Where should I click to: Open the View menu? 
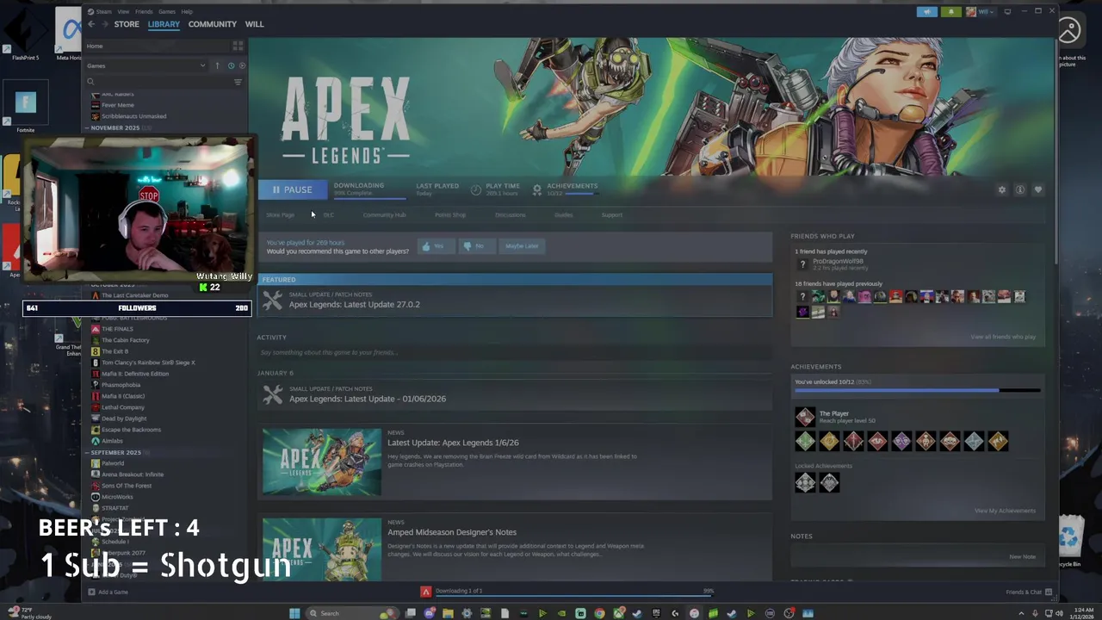pos(123,11)
